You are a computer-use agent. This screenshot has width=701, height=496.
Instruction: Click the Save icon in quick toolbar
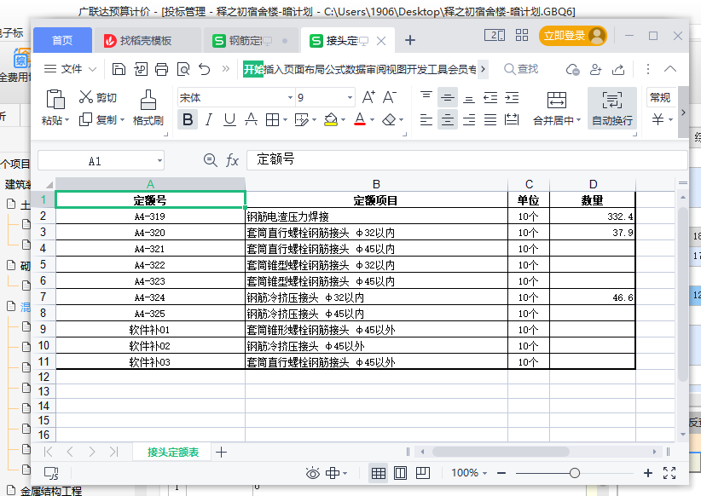[x=119, y=69]
